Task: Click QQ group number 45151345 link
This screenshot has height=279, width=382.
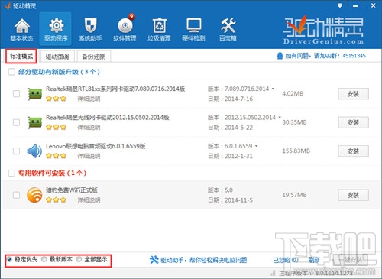Action: pyautogui.click(x=354, y=56)
